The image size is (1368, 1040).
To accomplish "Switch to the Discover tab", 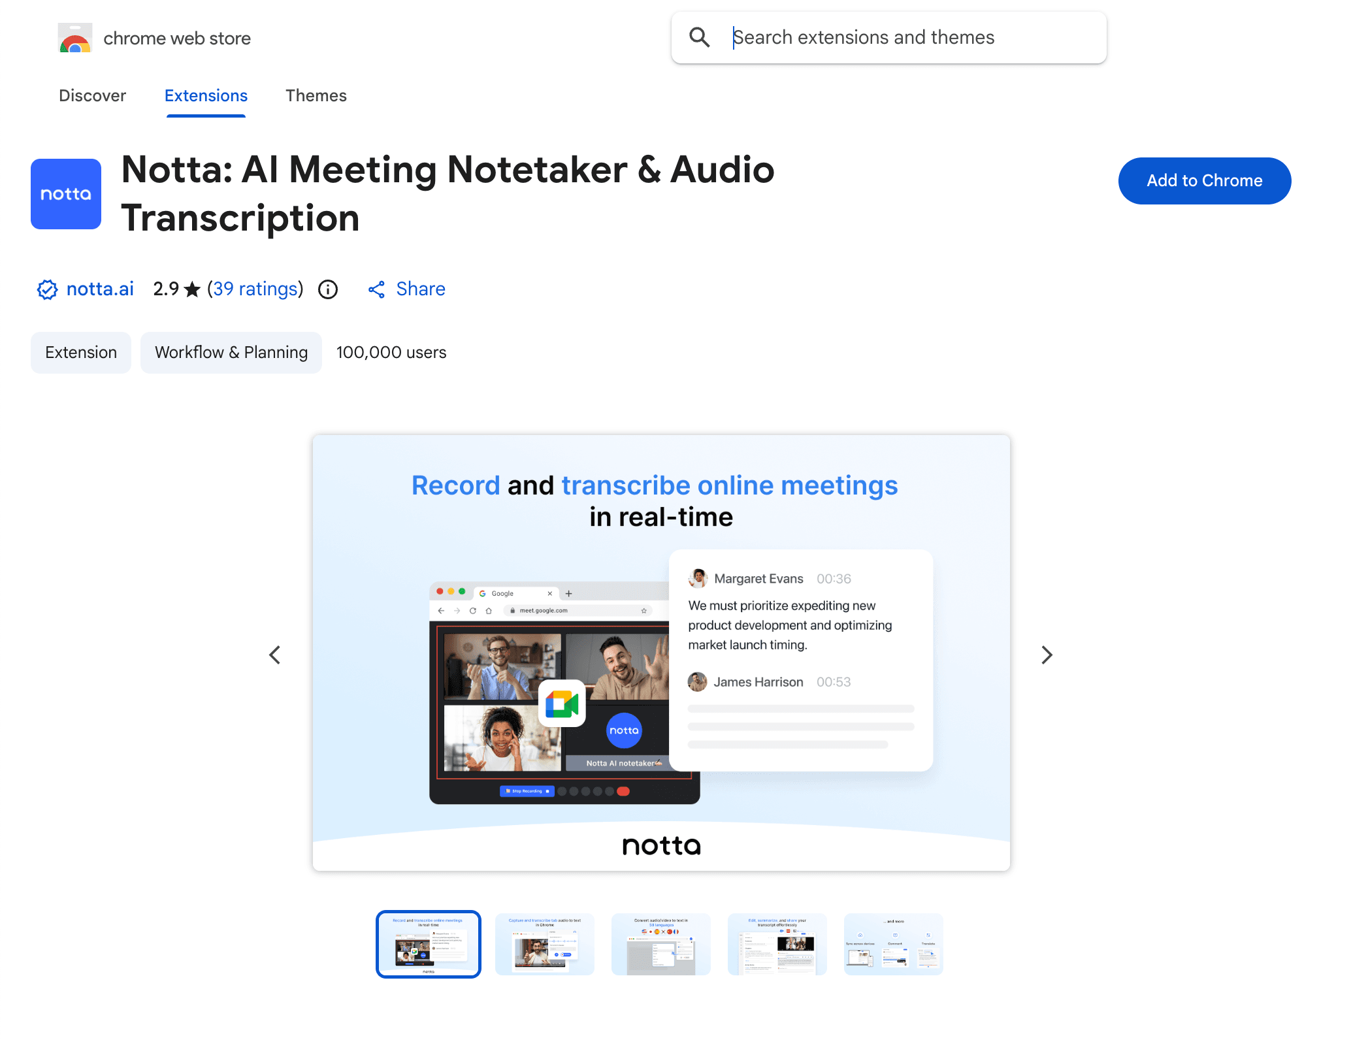I will 92,95.
